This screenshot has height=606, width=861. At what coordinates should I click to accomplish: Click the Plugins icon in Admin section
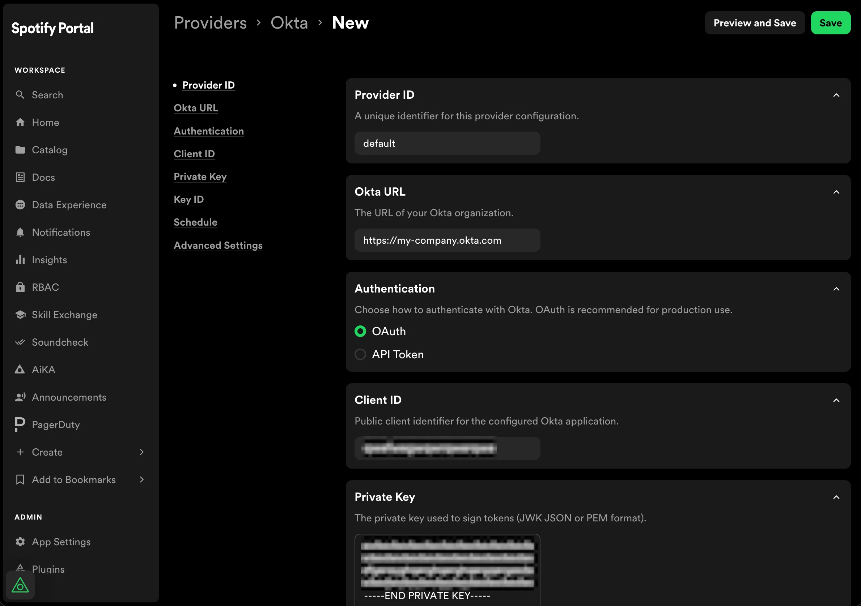(20, 568)
